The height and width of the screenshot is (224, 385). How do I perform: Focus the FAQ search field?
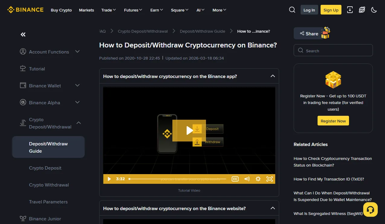click(333, 50)
